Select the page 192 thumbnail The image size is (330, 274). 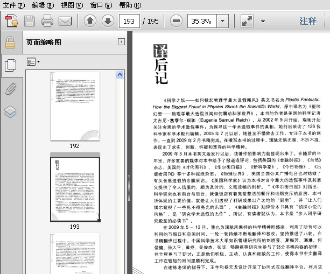click(74, 107)
